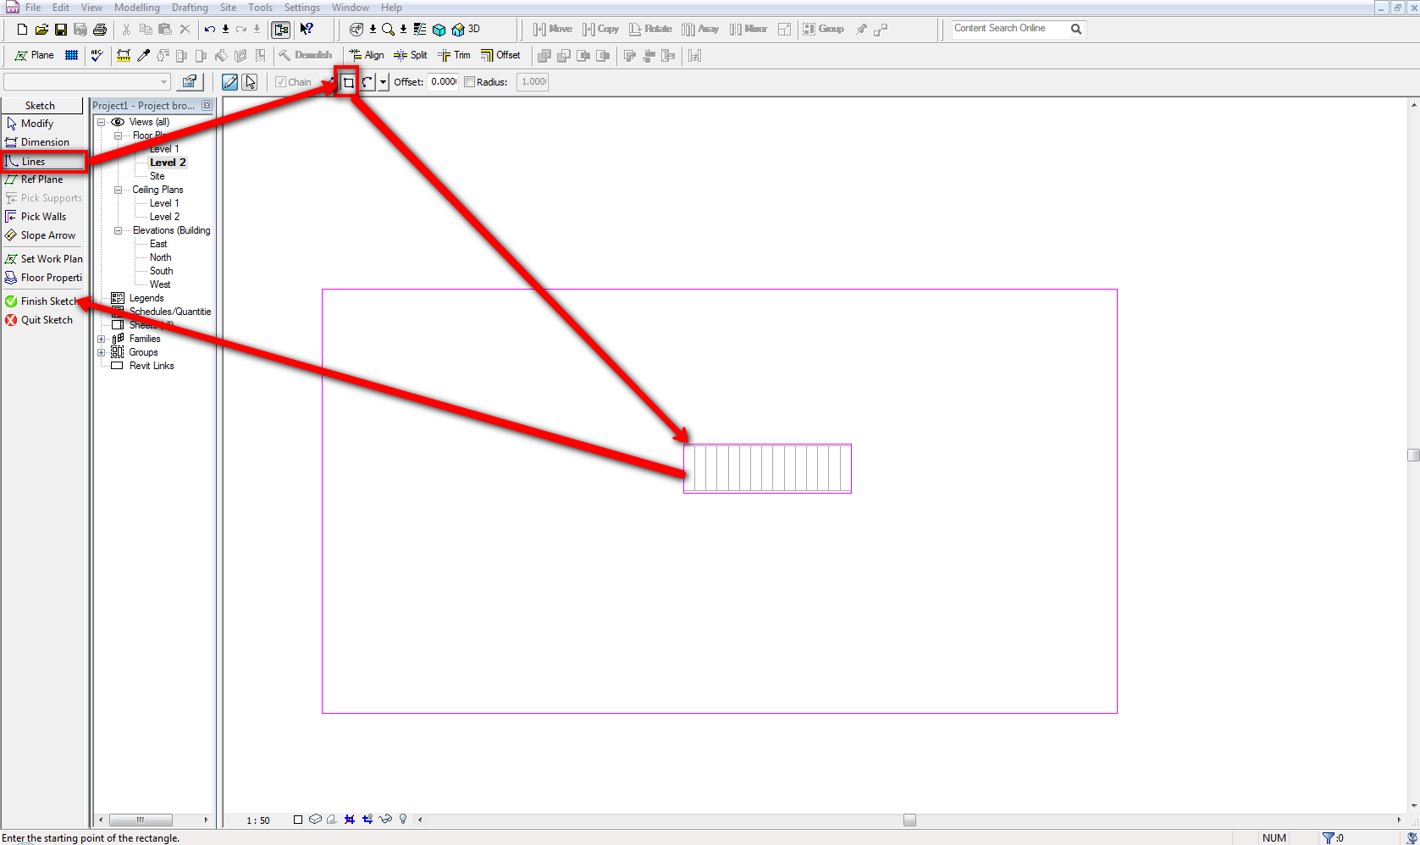The width and height of the screenshot is (1420, 845).
Task: Toggle crop view on the view bar
Action: [350, 820]
